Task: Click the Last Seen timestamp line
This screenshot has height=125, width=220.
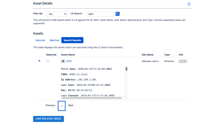Action: pyautogui.click(x=86, y=85)
